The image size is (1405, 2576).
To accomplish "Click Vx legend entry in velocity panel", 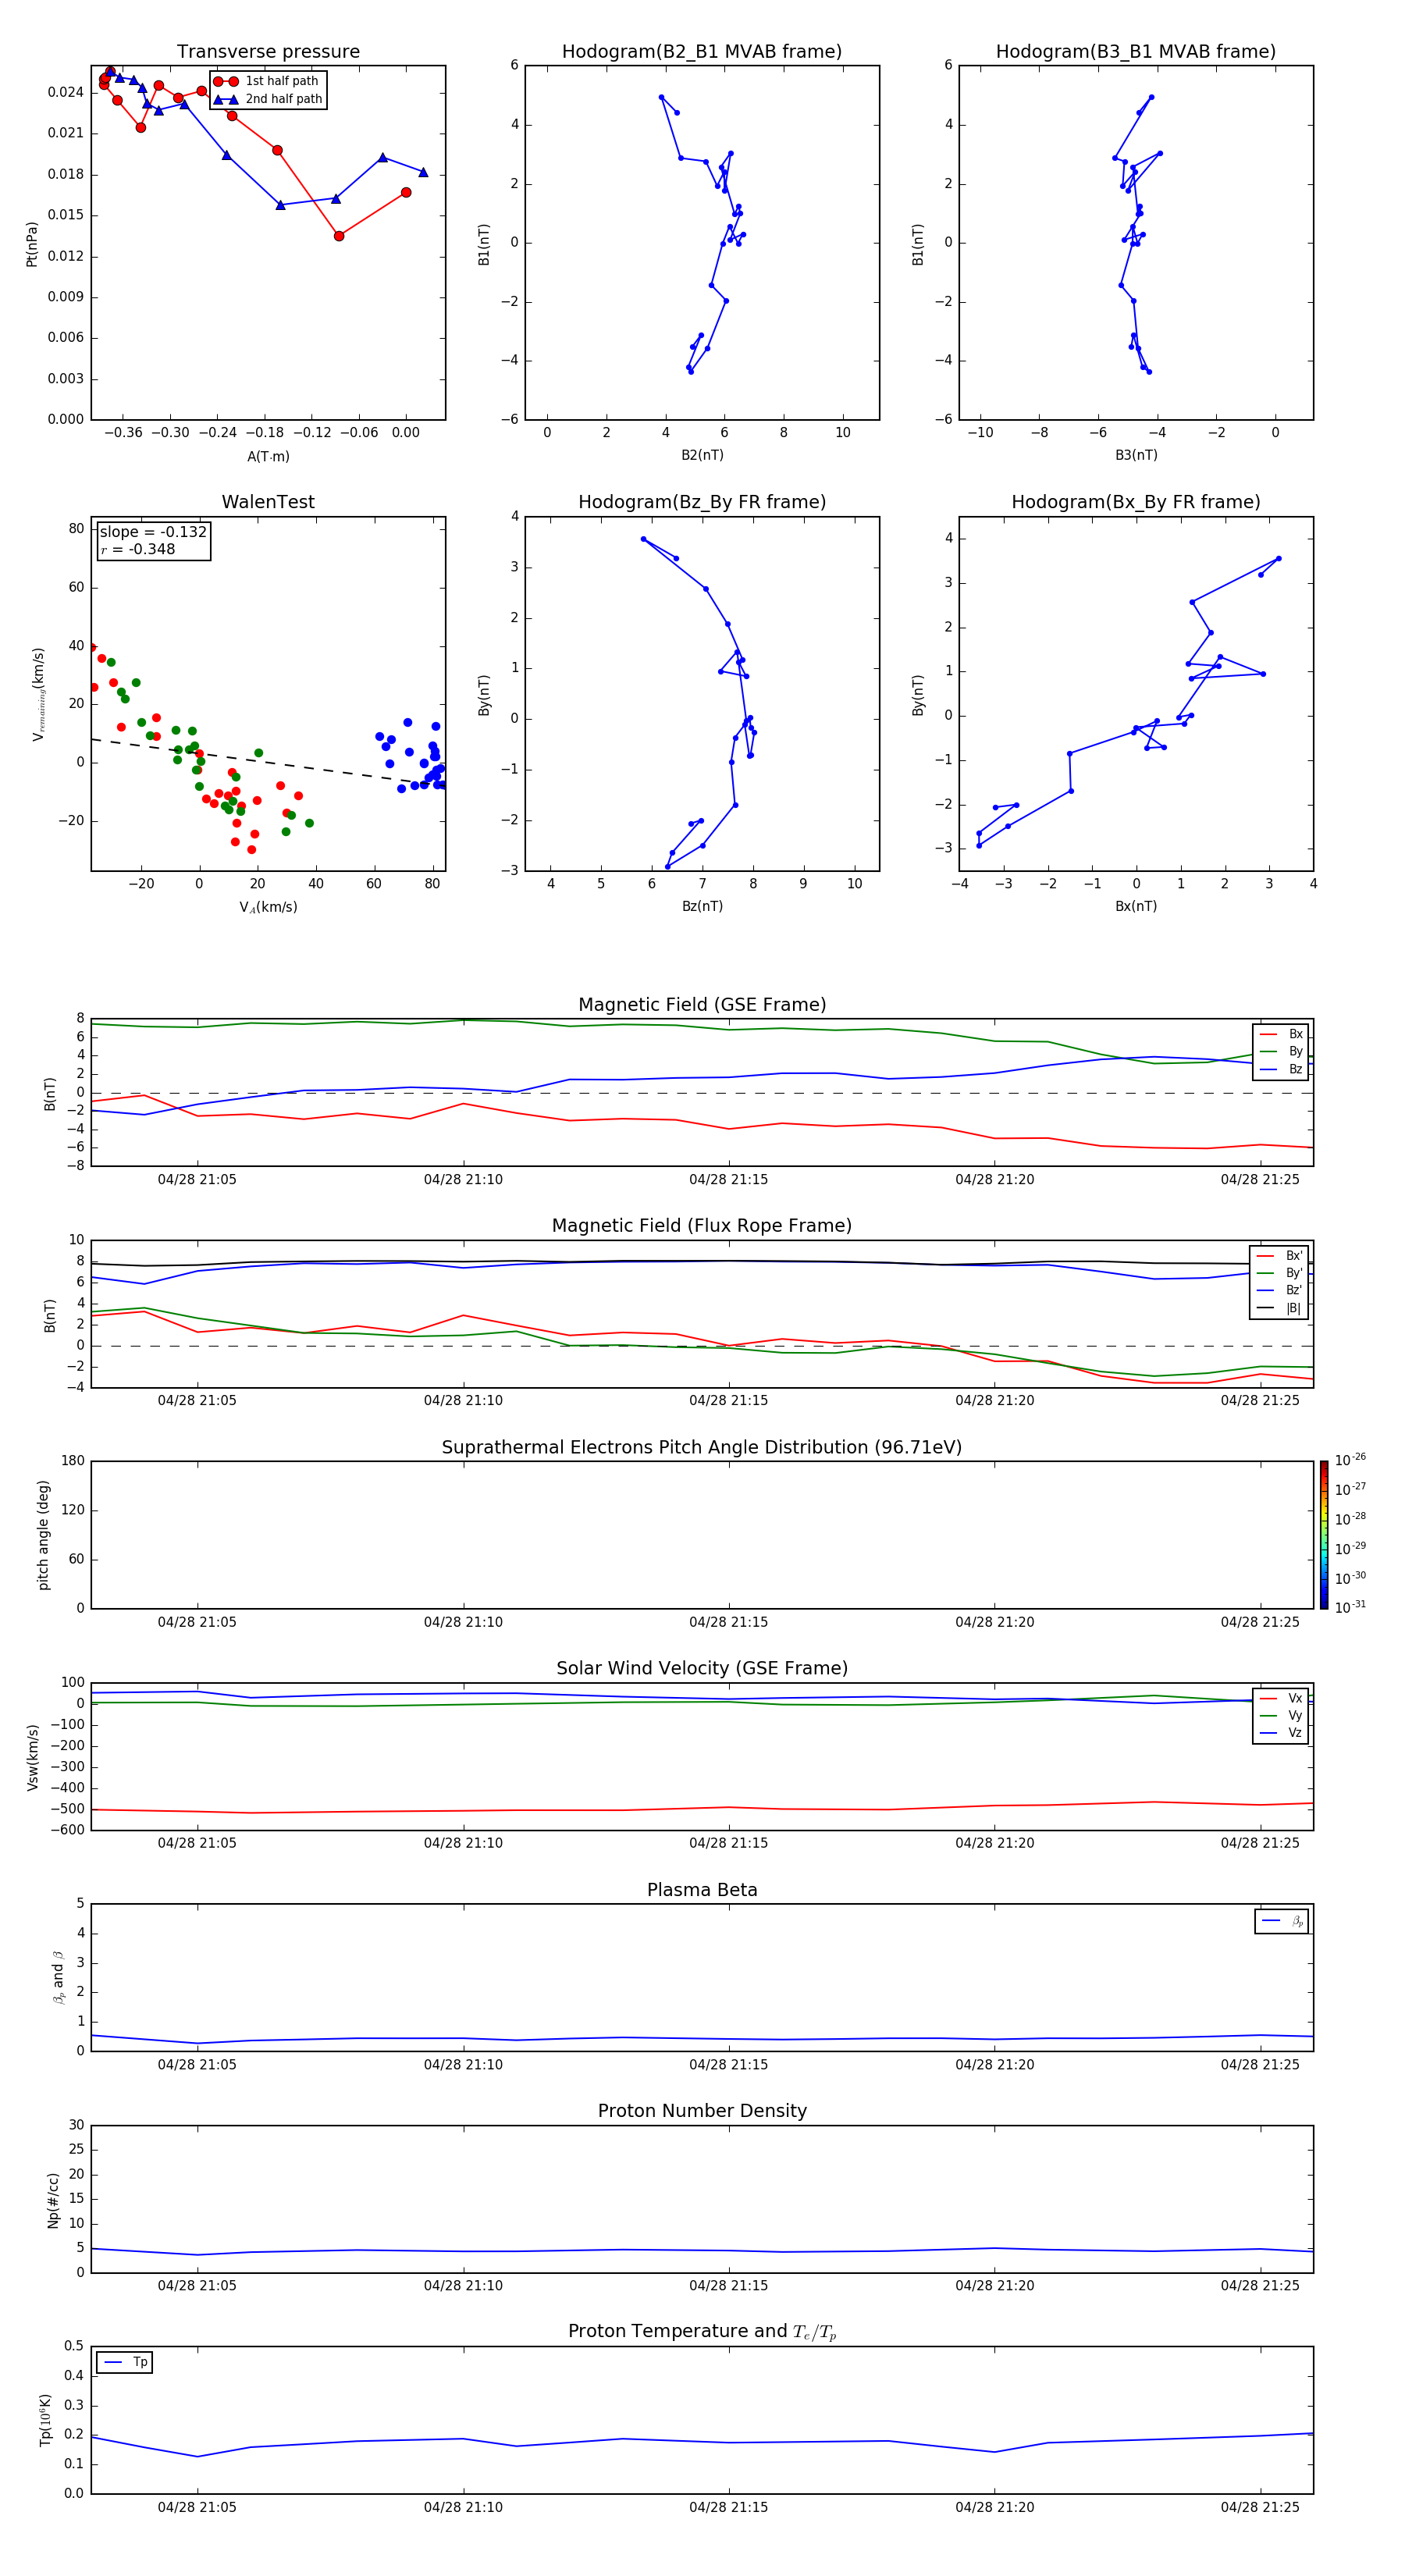I will 1281,1699.
